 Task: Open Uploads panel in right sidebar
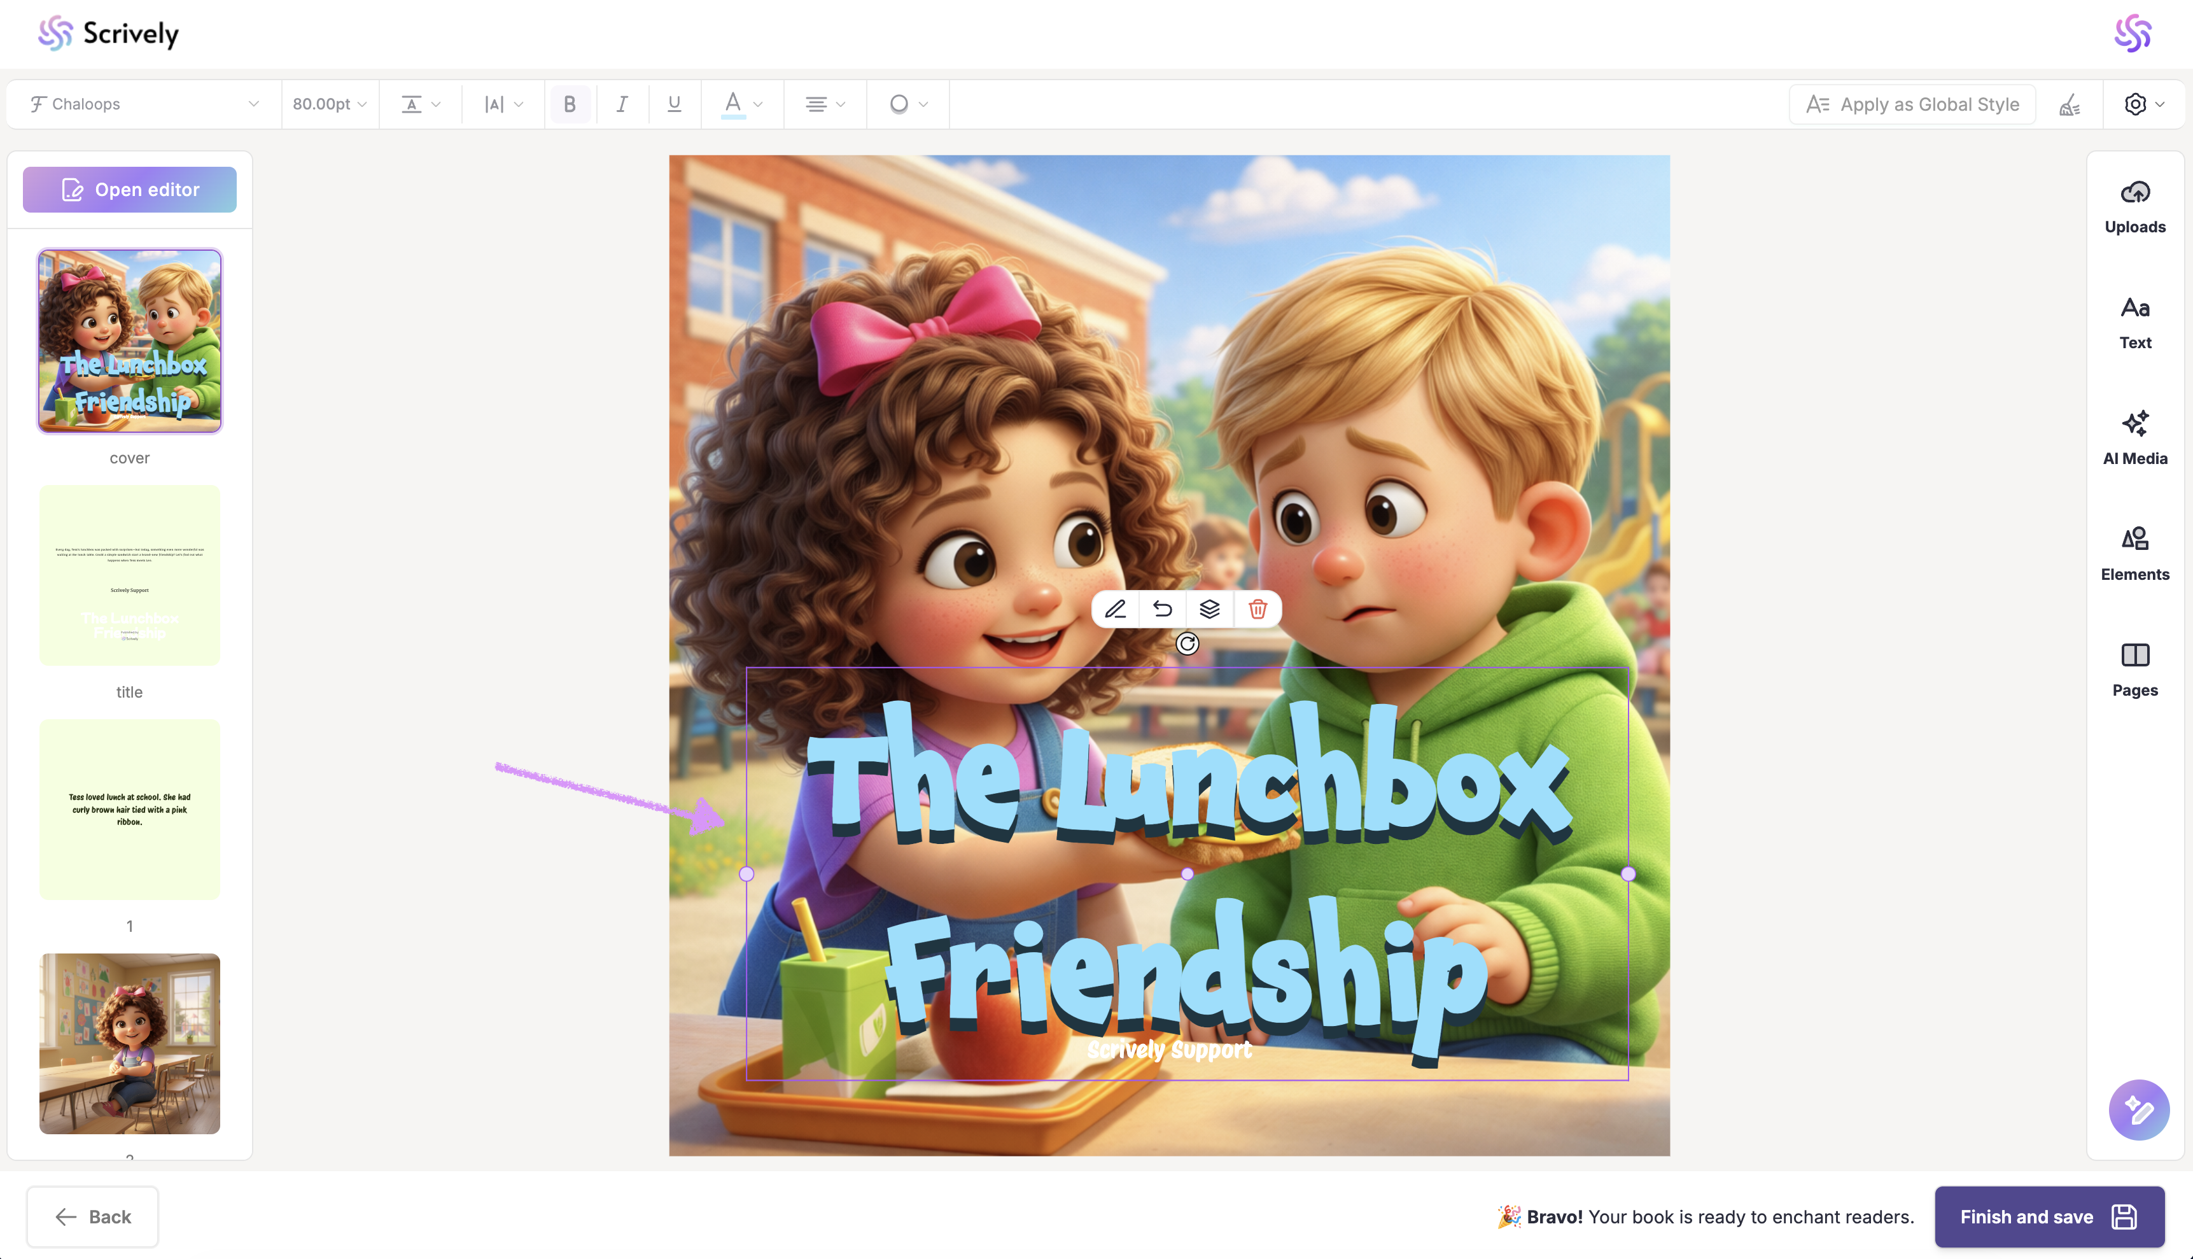click(2134, 207)
